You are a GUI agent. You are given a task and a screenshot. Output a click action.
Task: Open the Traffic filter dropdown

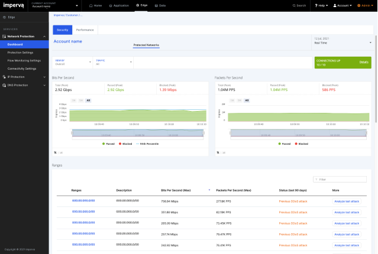tap(112, 62)
